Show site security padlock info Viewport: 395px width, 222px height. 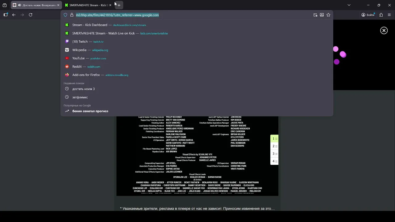point(72,15)
